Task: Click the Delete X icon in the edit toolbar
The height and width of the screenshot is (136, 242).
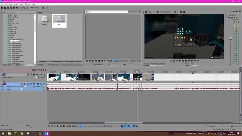Action: (96, 126)
